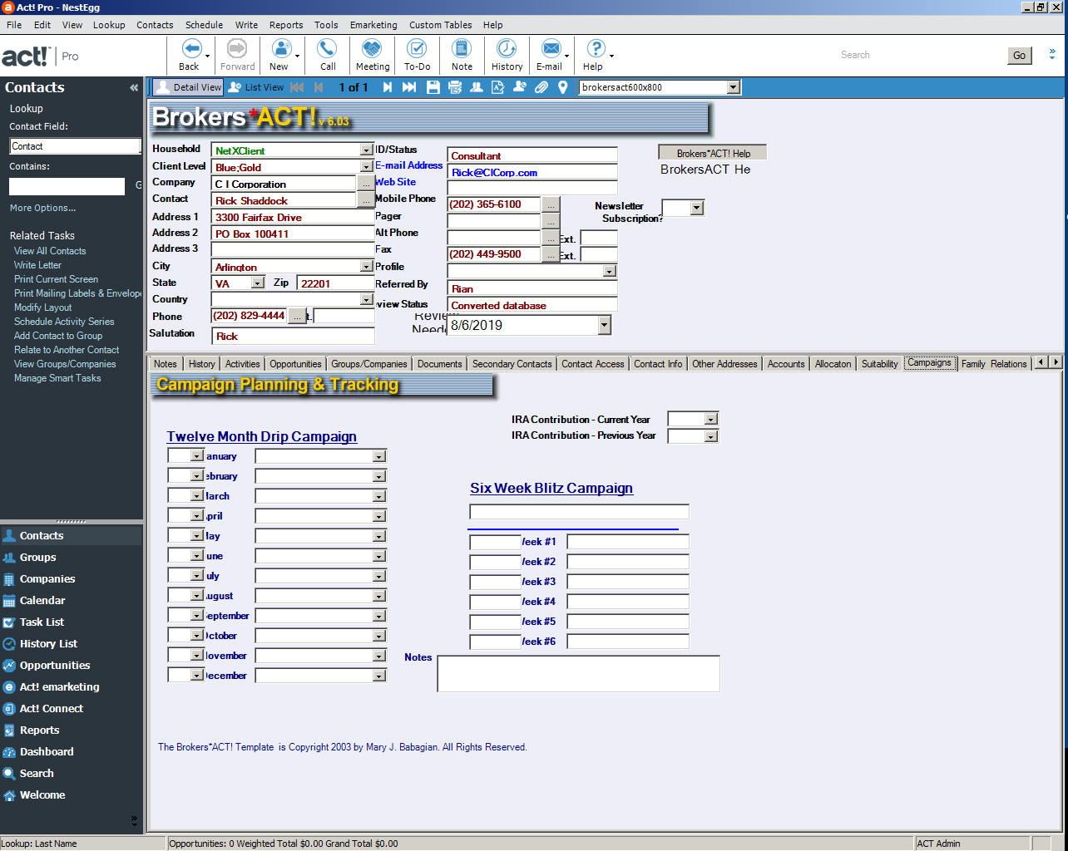Click View All Contacts link
The image size is (1068, 851).
[50, 251]
